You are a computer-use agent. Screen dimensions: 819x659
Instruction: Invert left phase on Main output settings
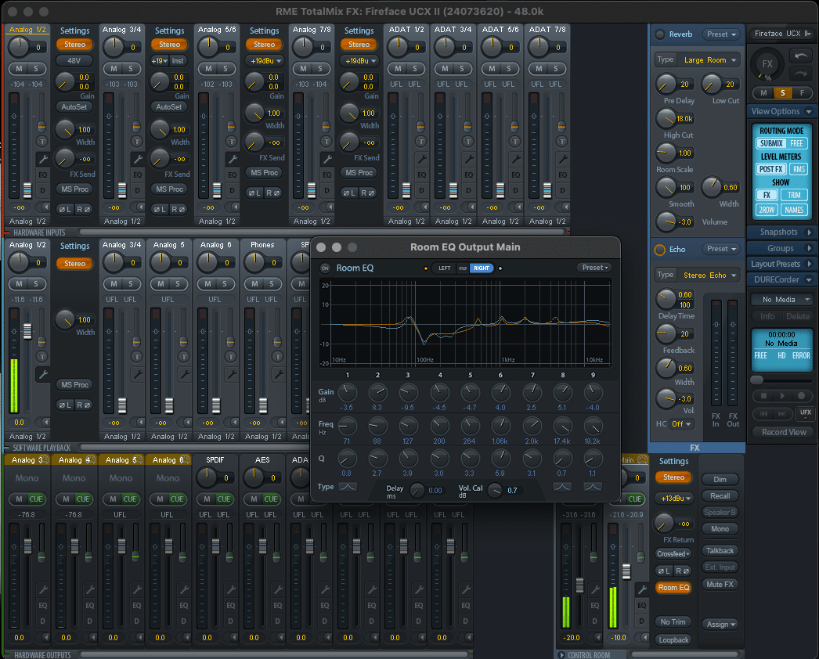(x=665, y=571)
